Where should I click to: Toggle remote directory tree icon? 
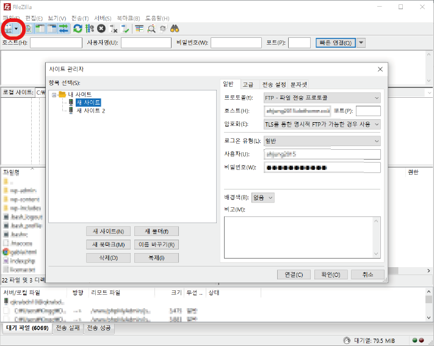[52, 29]
